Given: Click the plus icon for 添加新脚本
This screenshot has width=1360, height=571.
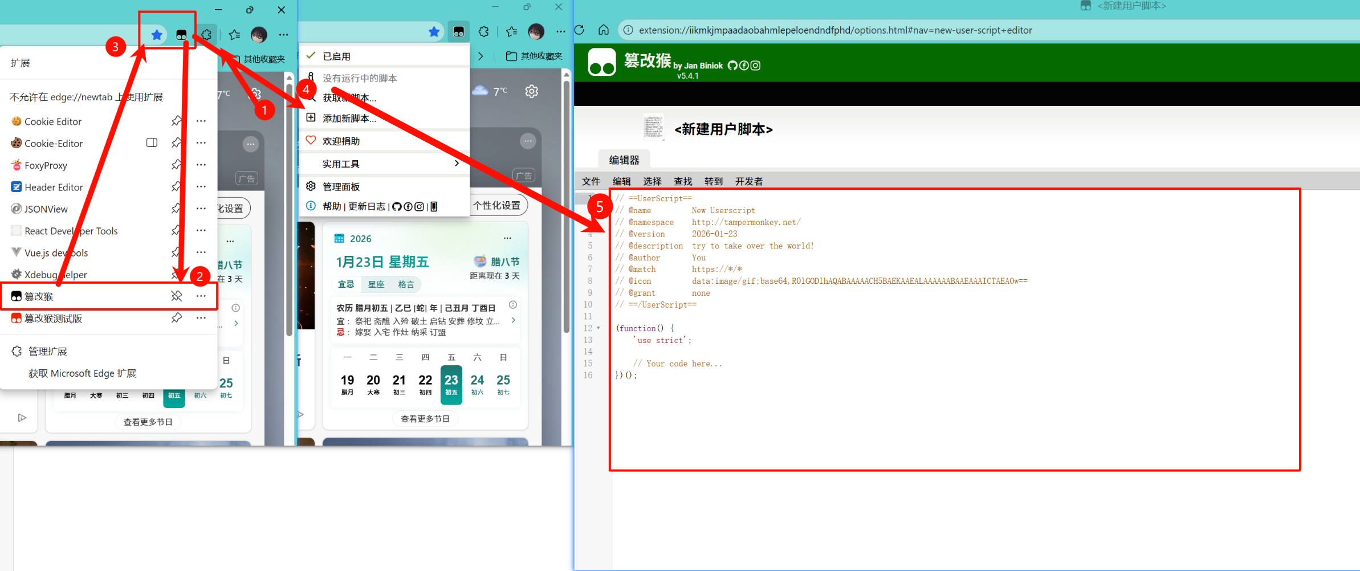Looking at the screenshot, I should 311,118.
